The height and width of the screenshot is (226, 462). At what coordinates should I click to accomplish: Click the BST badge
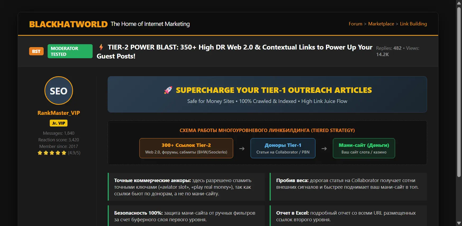pos(36,51)
